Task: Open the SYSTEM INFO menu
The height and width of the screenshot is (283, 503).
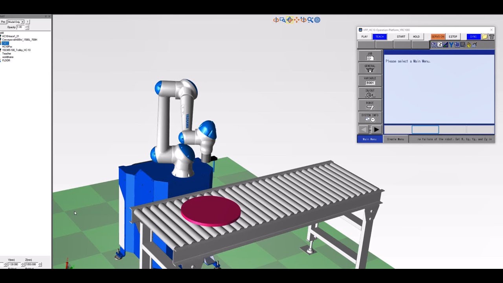Action: (x=370, y=118)
